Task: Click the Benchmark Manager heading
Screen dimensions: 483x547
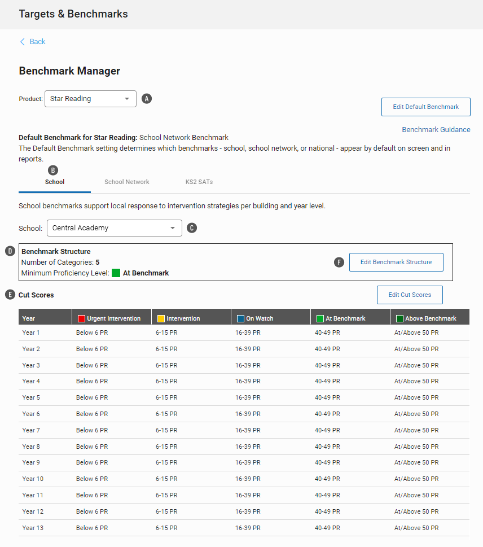Action: (x=69, y=71)
